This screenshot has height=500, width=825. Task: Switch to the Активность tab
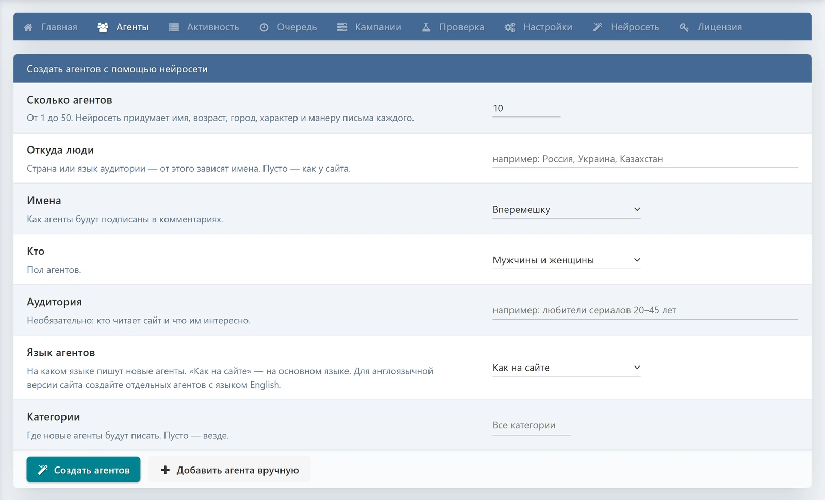(204, 27)
